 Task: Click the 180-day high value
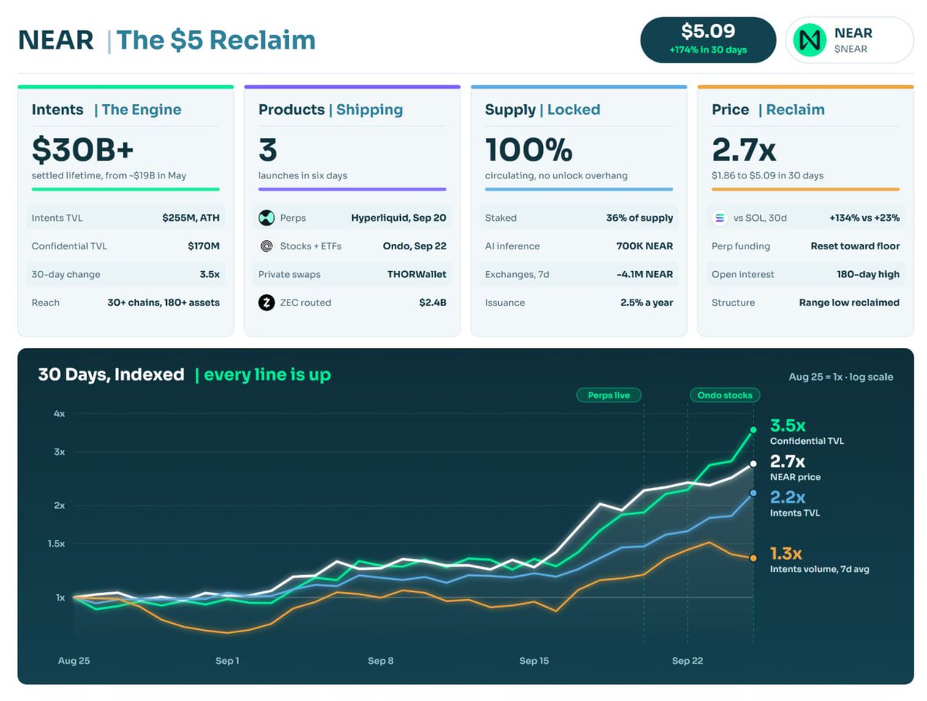pyautogui.click(x=868, y=274)
